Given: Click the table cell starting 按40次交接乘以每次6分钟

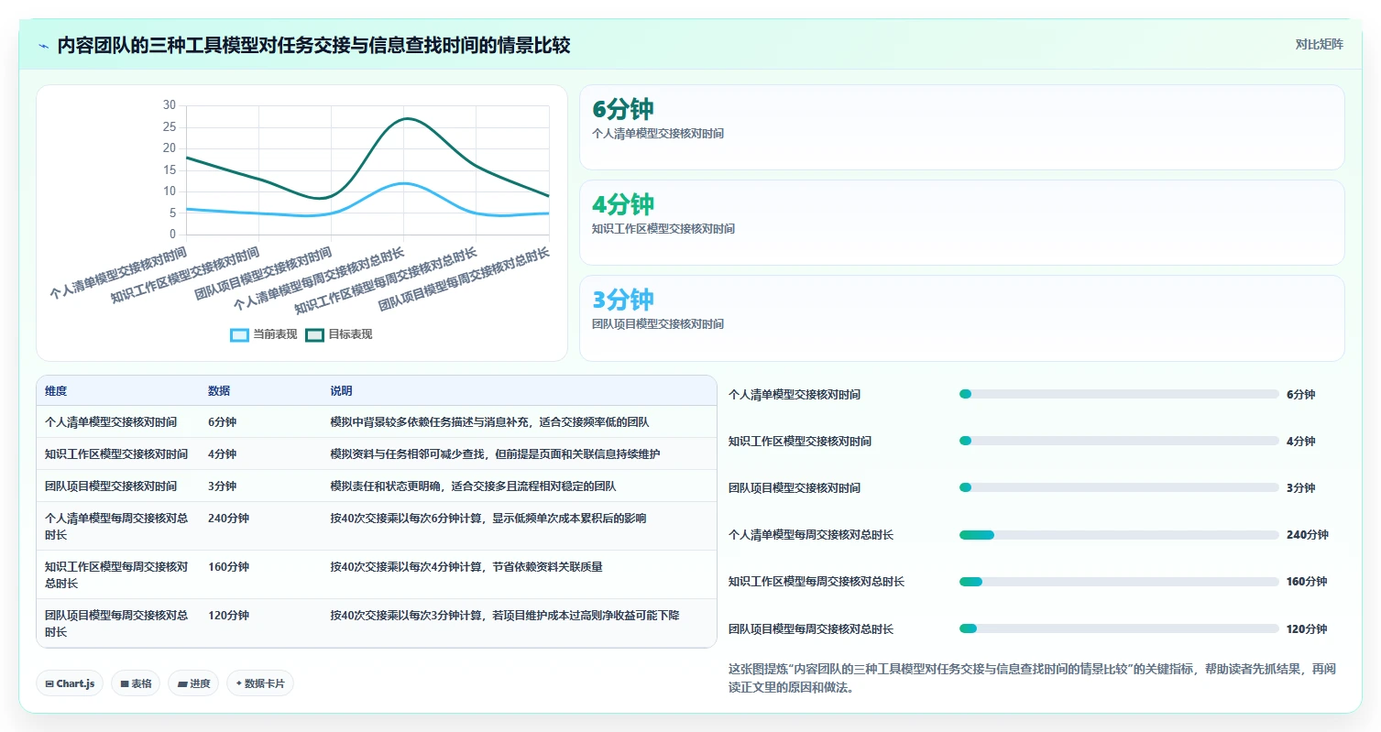Looking at the screenshot, I should [x=488, y=519].
